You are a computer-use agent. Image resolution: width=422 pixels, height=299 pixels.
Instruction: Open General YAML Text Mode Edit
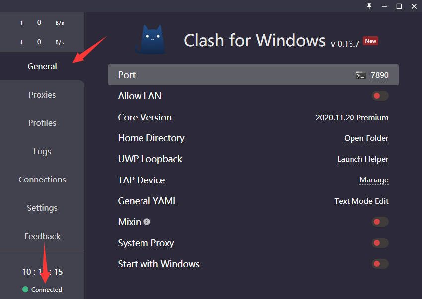pos(361,201)
